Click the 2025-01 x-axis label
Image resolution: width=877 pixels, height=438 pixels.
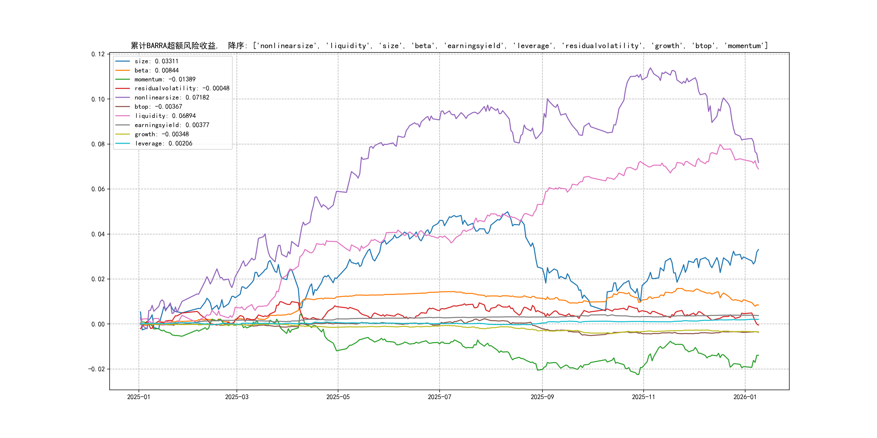pos(139,397)
